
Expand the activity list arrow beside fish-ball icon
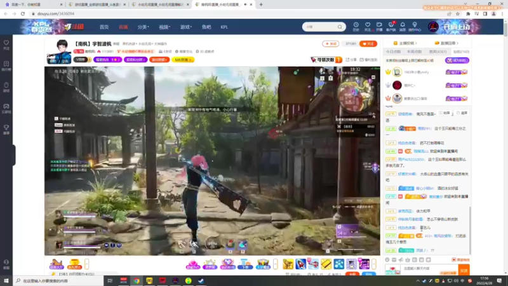pos(86,264)
